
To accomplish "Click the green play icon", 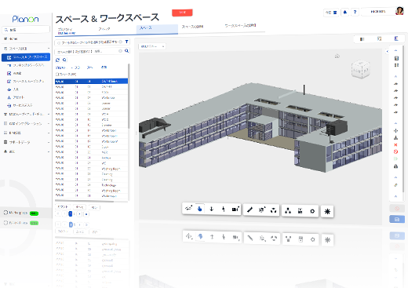I will tap(395, 159).
